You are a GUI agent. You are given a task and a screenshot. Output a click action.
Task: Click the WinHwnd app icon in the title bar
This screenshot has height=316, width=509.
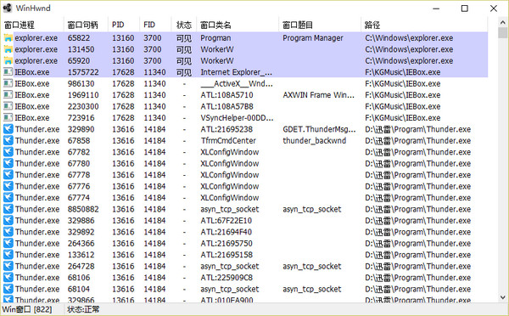pyautogui.click(x=7, y=8)
